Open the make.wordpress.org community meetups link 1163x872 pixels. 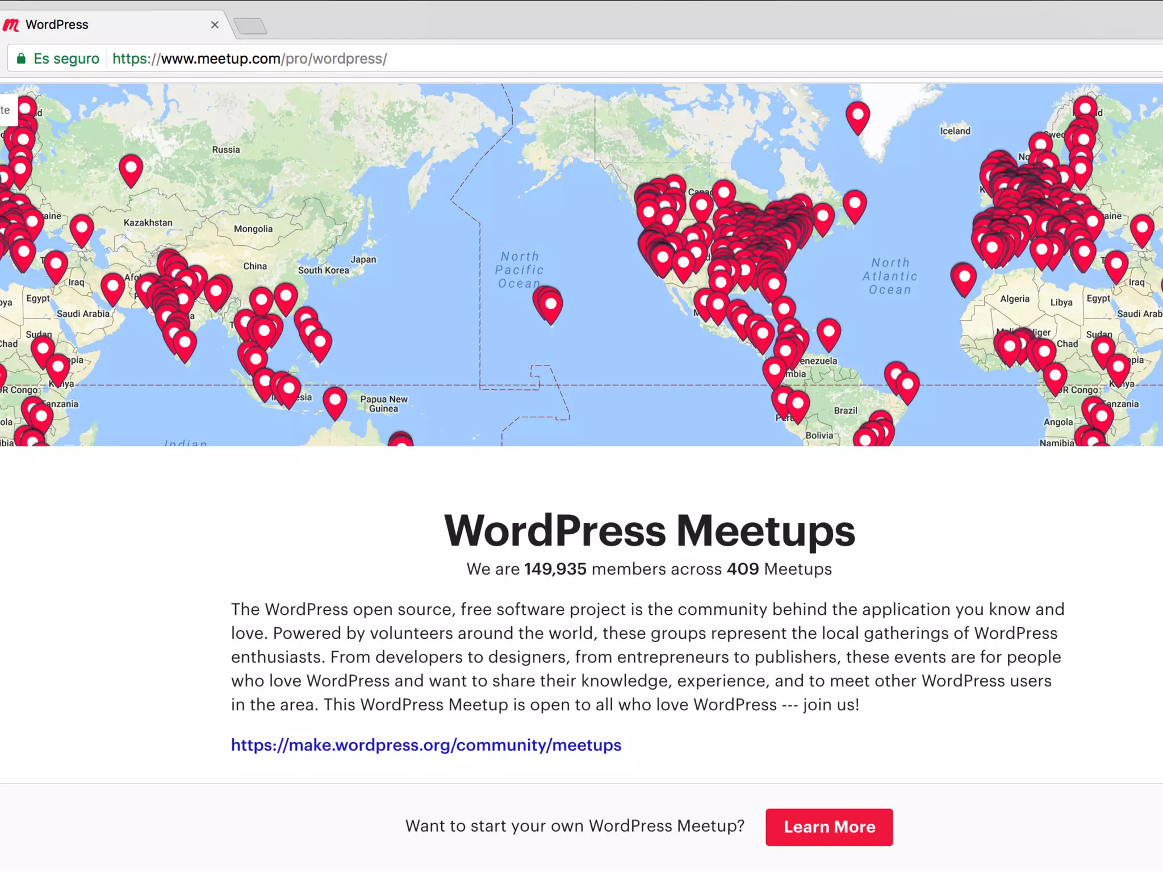426,745
